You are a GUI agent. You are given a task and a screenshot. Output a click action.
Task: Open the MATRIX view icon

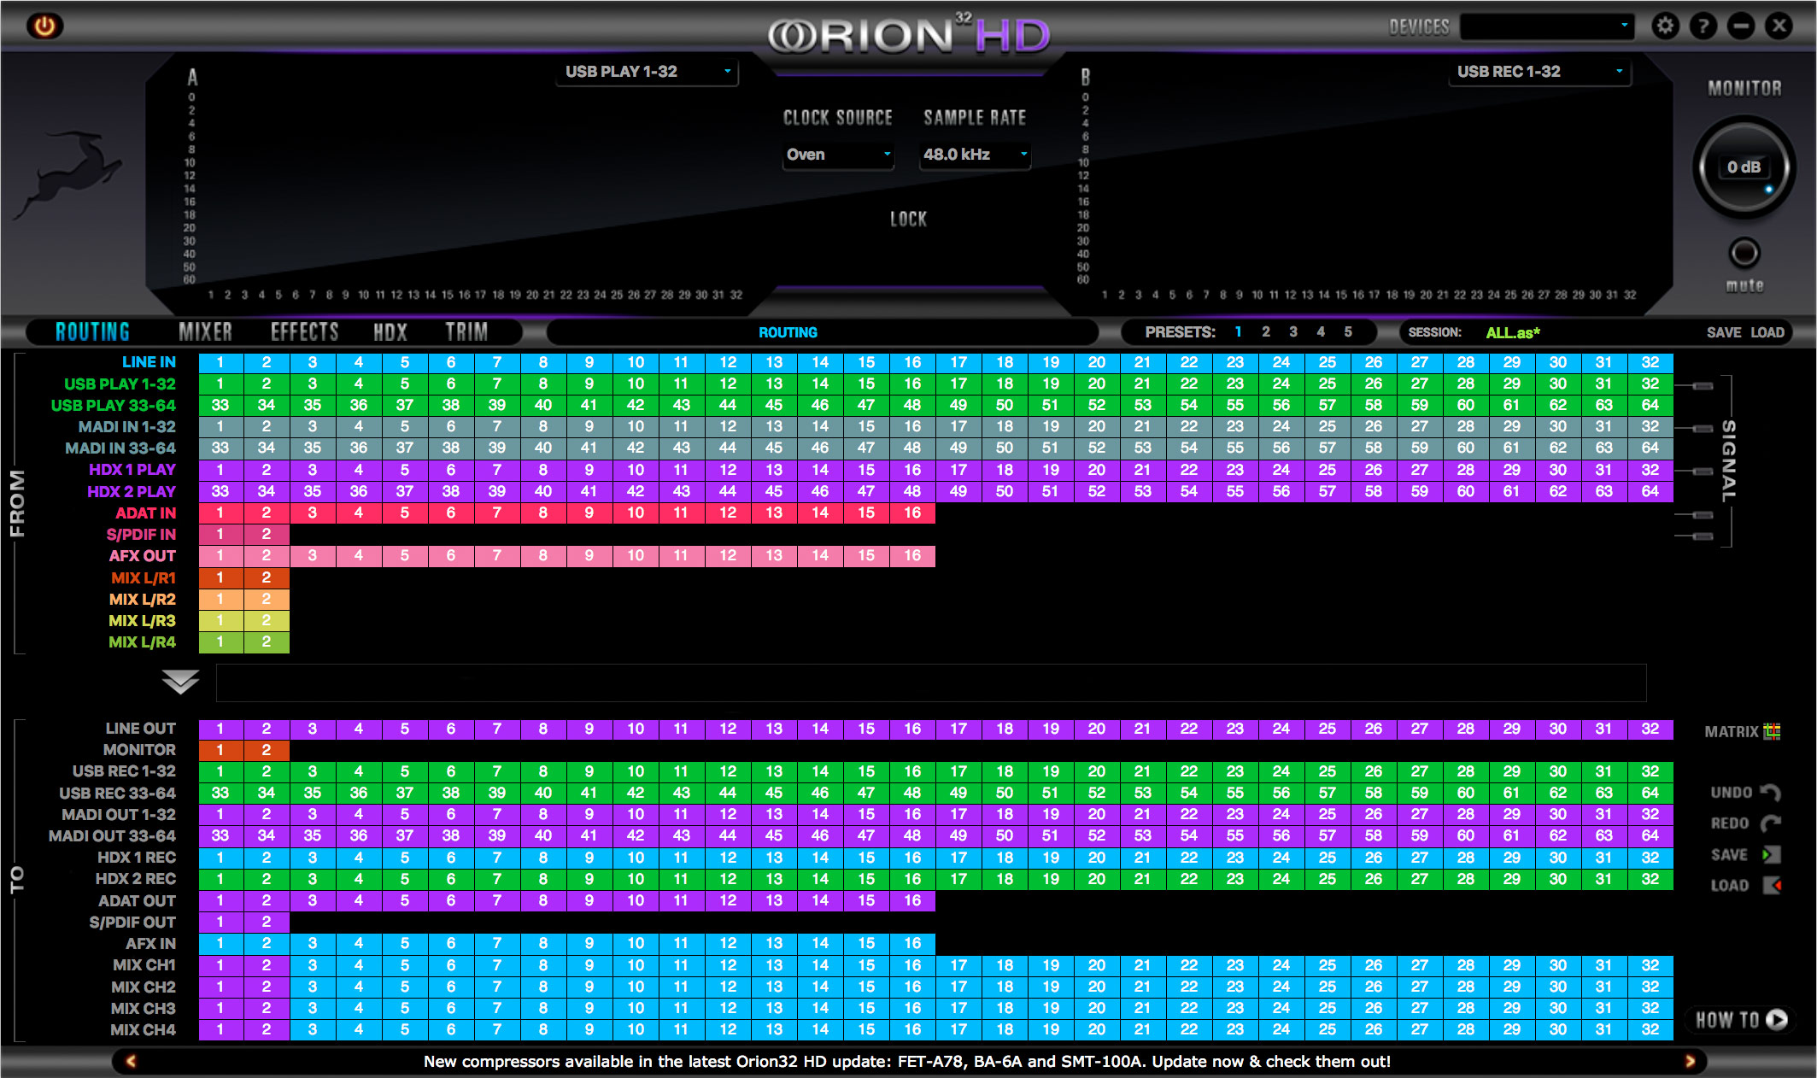(x=1773, y=731)
